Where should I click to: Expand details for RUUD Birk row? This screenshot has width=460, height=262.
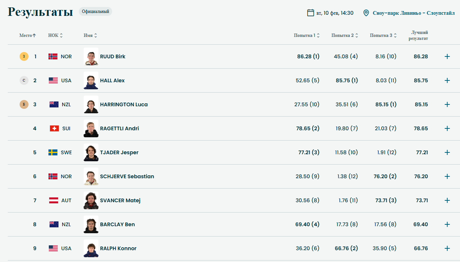(x=447, y=56)
